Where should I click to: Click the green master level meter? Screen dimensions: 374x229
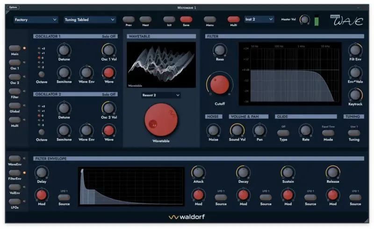tap(316, 20)
